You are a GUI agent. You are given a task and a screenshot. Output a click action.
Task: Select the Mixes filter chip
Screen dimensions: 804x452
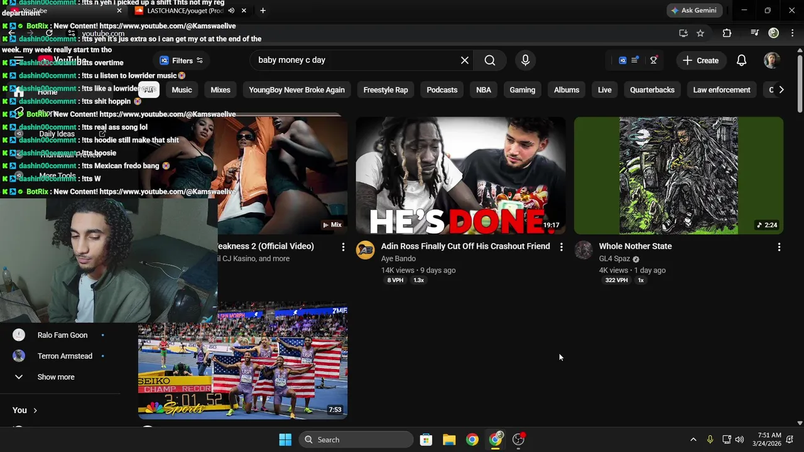pyautogui.click(x=220, y=90)
